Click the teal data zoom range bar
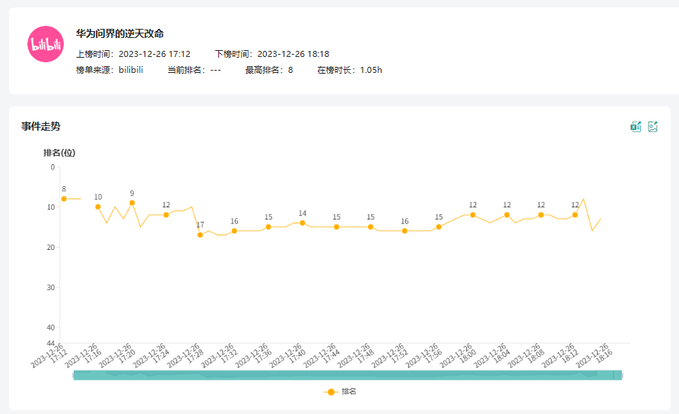This screenshot has height=414, width=679. click(x=347, y=375)
